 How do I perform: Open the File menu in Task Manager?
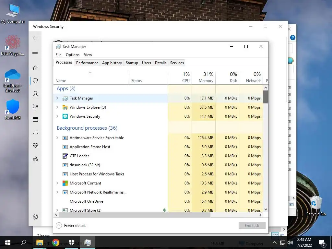(x=58, y=55)
